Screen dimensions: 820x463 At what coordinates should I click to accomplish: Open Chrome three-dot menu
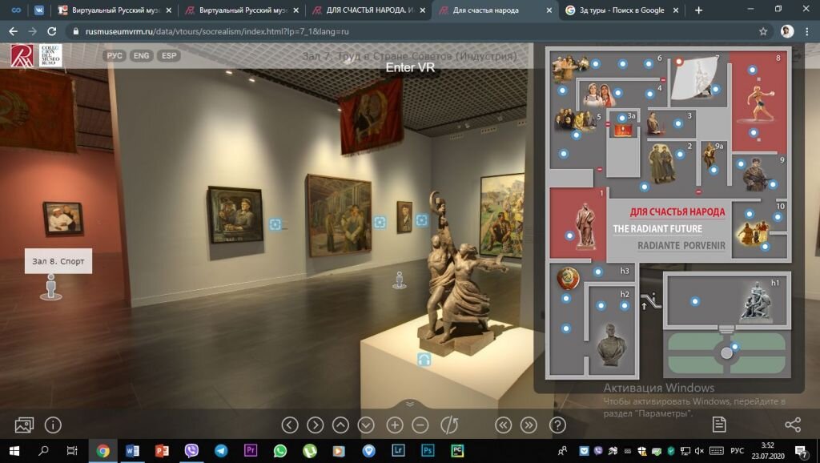(x=807, y=31)
